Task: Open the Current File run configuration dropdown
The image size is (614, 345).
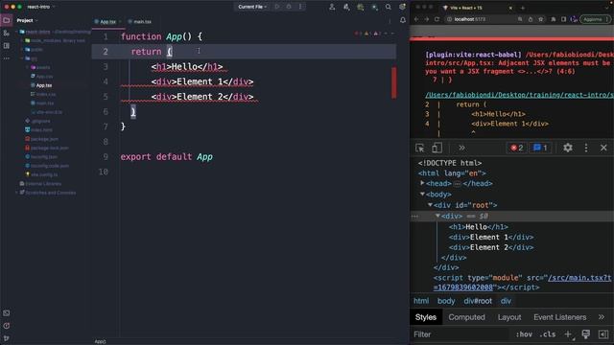Action: (252, 7)
